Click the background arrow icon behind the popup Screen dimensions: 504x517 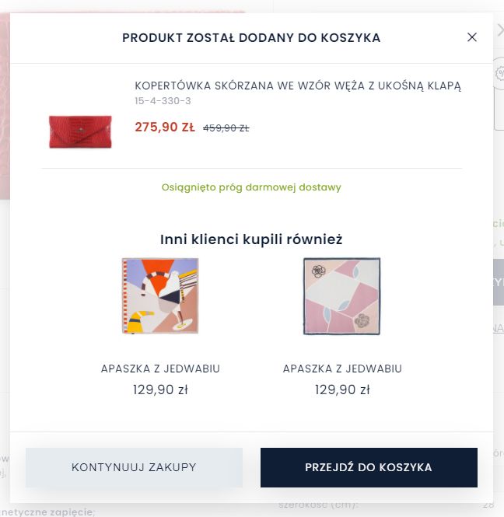pos(499,31)
